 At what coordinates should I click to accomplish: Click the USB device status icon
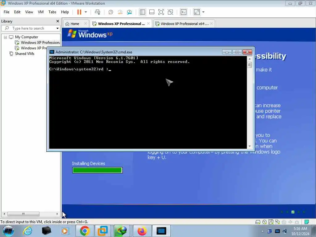coord(297,222)
